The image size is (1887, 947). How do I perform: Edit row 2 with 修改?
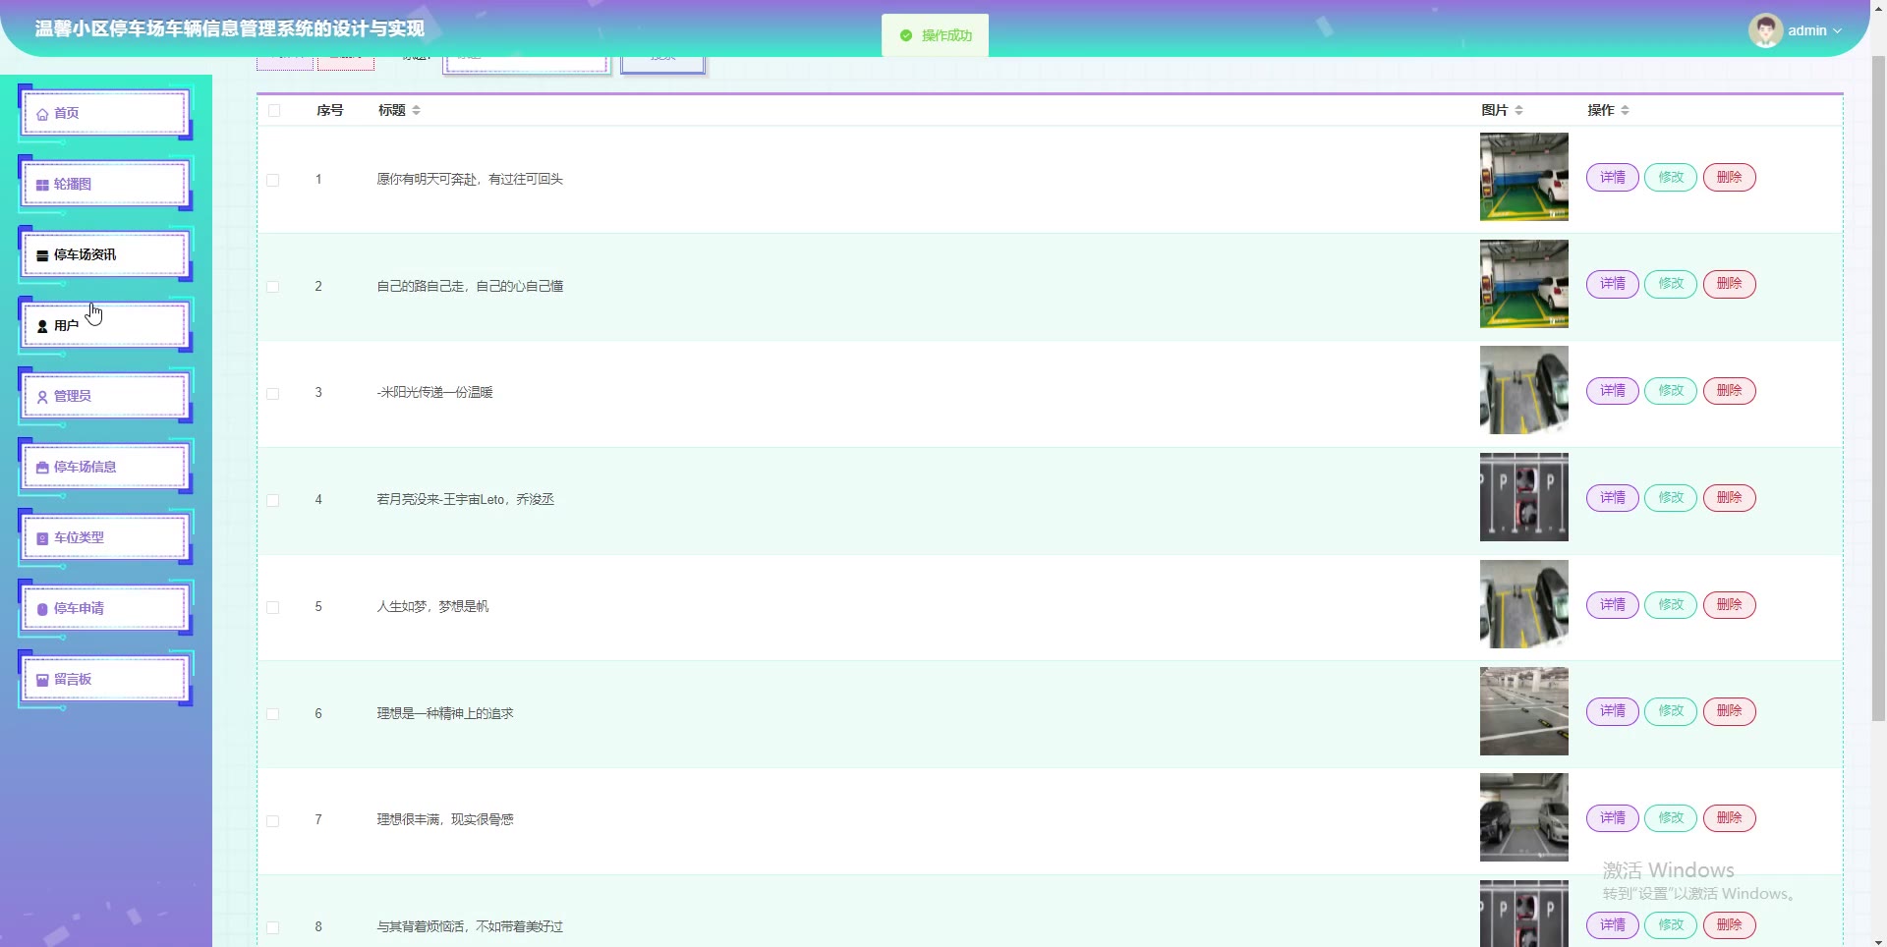tap(1671, 284)
